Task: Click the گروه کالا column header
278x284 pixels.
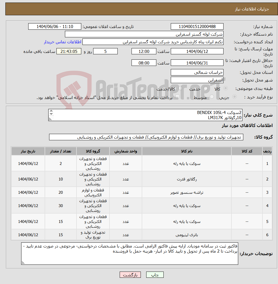Action: pos(93,151)
